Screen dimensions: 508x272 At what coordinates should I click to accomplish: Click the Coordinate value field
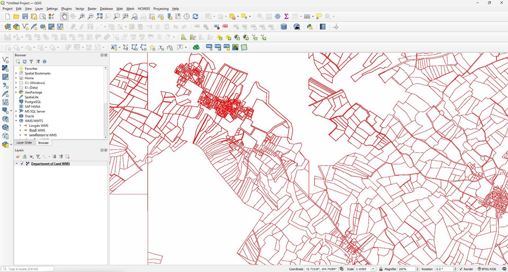tap(321, 269)
